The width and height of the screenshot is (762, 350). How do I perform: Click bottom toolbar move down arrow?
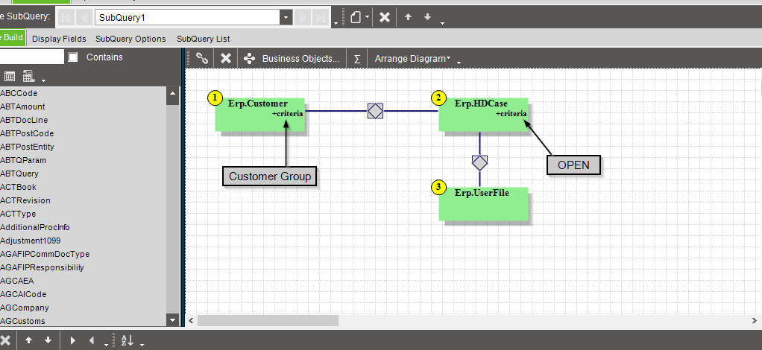point(48,340)
